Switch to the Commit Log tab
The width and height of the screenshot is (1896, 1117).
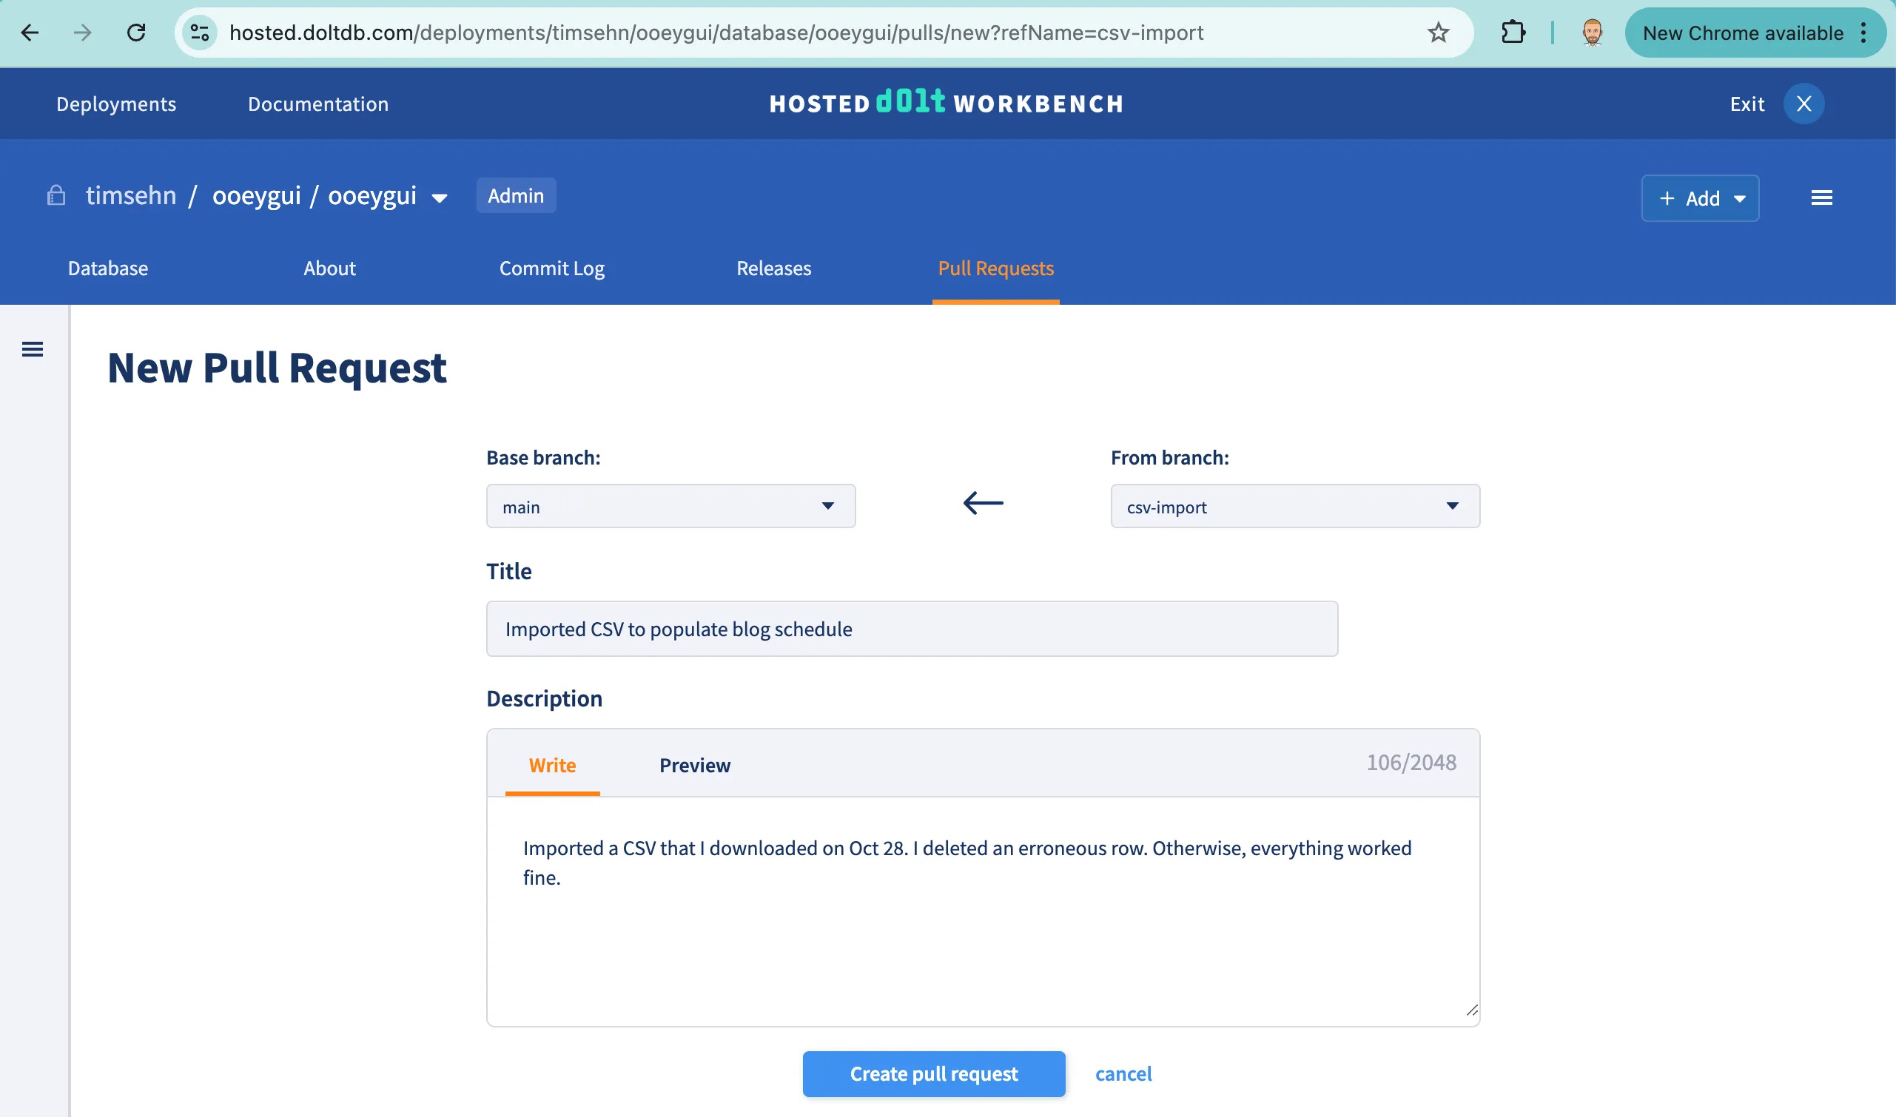point(551,269)
